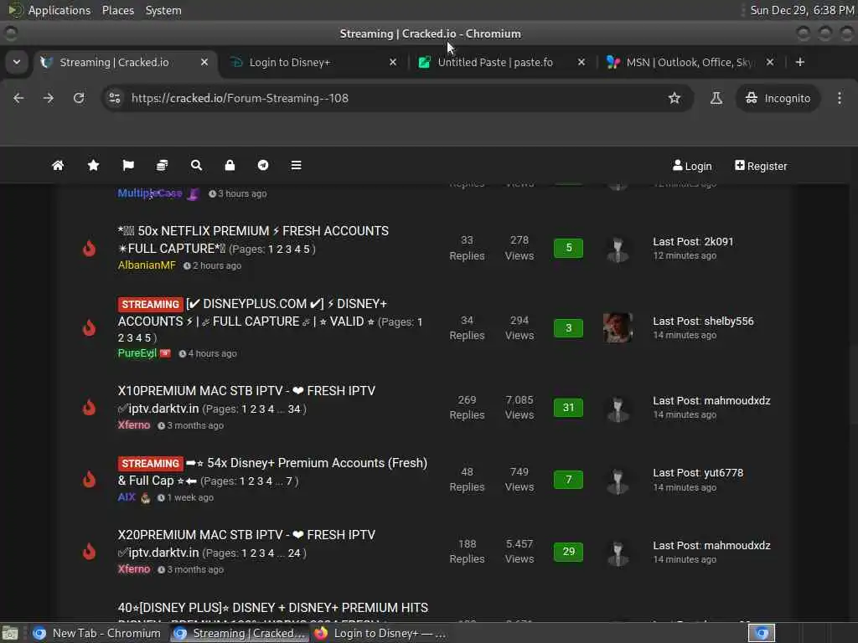Open MultipleCase user profile
This screenshot has height=643, width=858.
[150, 193]
